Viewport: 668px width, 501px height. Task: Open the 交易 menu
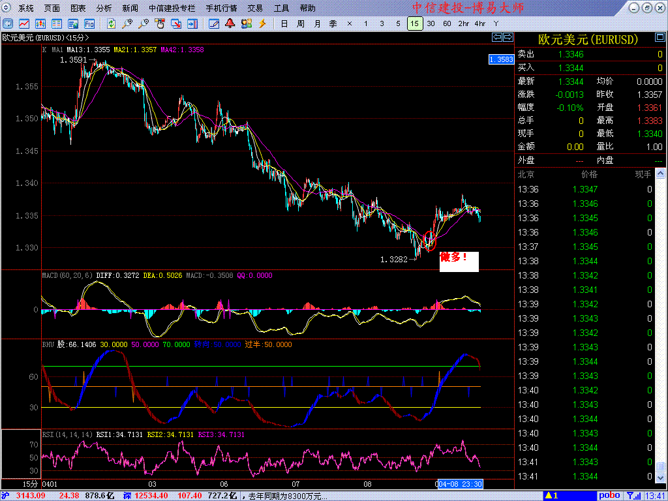click(x=255, y=8)
